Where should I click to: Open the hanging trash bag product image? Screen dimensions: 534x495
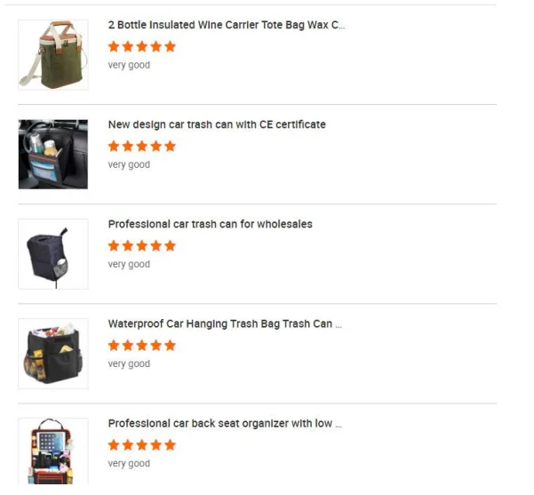pyautogui.click(x=53, y=354)
